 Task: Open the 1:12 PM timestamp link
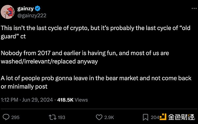[x=10, y=100]
